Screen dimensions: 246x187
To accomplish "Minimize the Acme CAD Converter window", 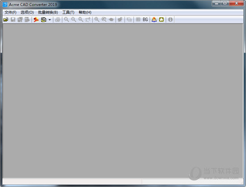I will point(216,3).
